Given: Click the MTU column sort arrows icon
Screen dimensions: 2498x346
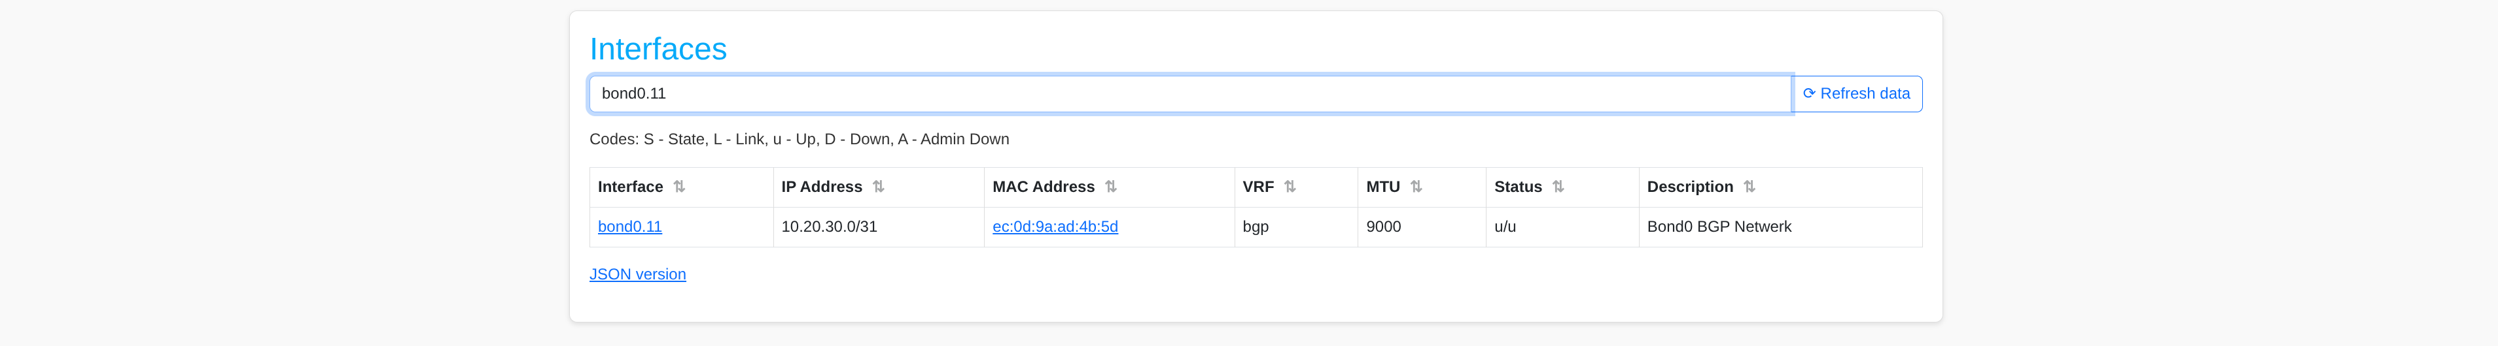Looking at the screenshot, I should (x=1416, y=187).
